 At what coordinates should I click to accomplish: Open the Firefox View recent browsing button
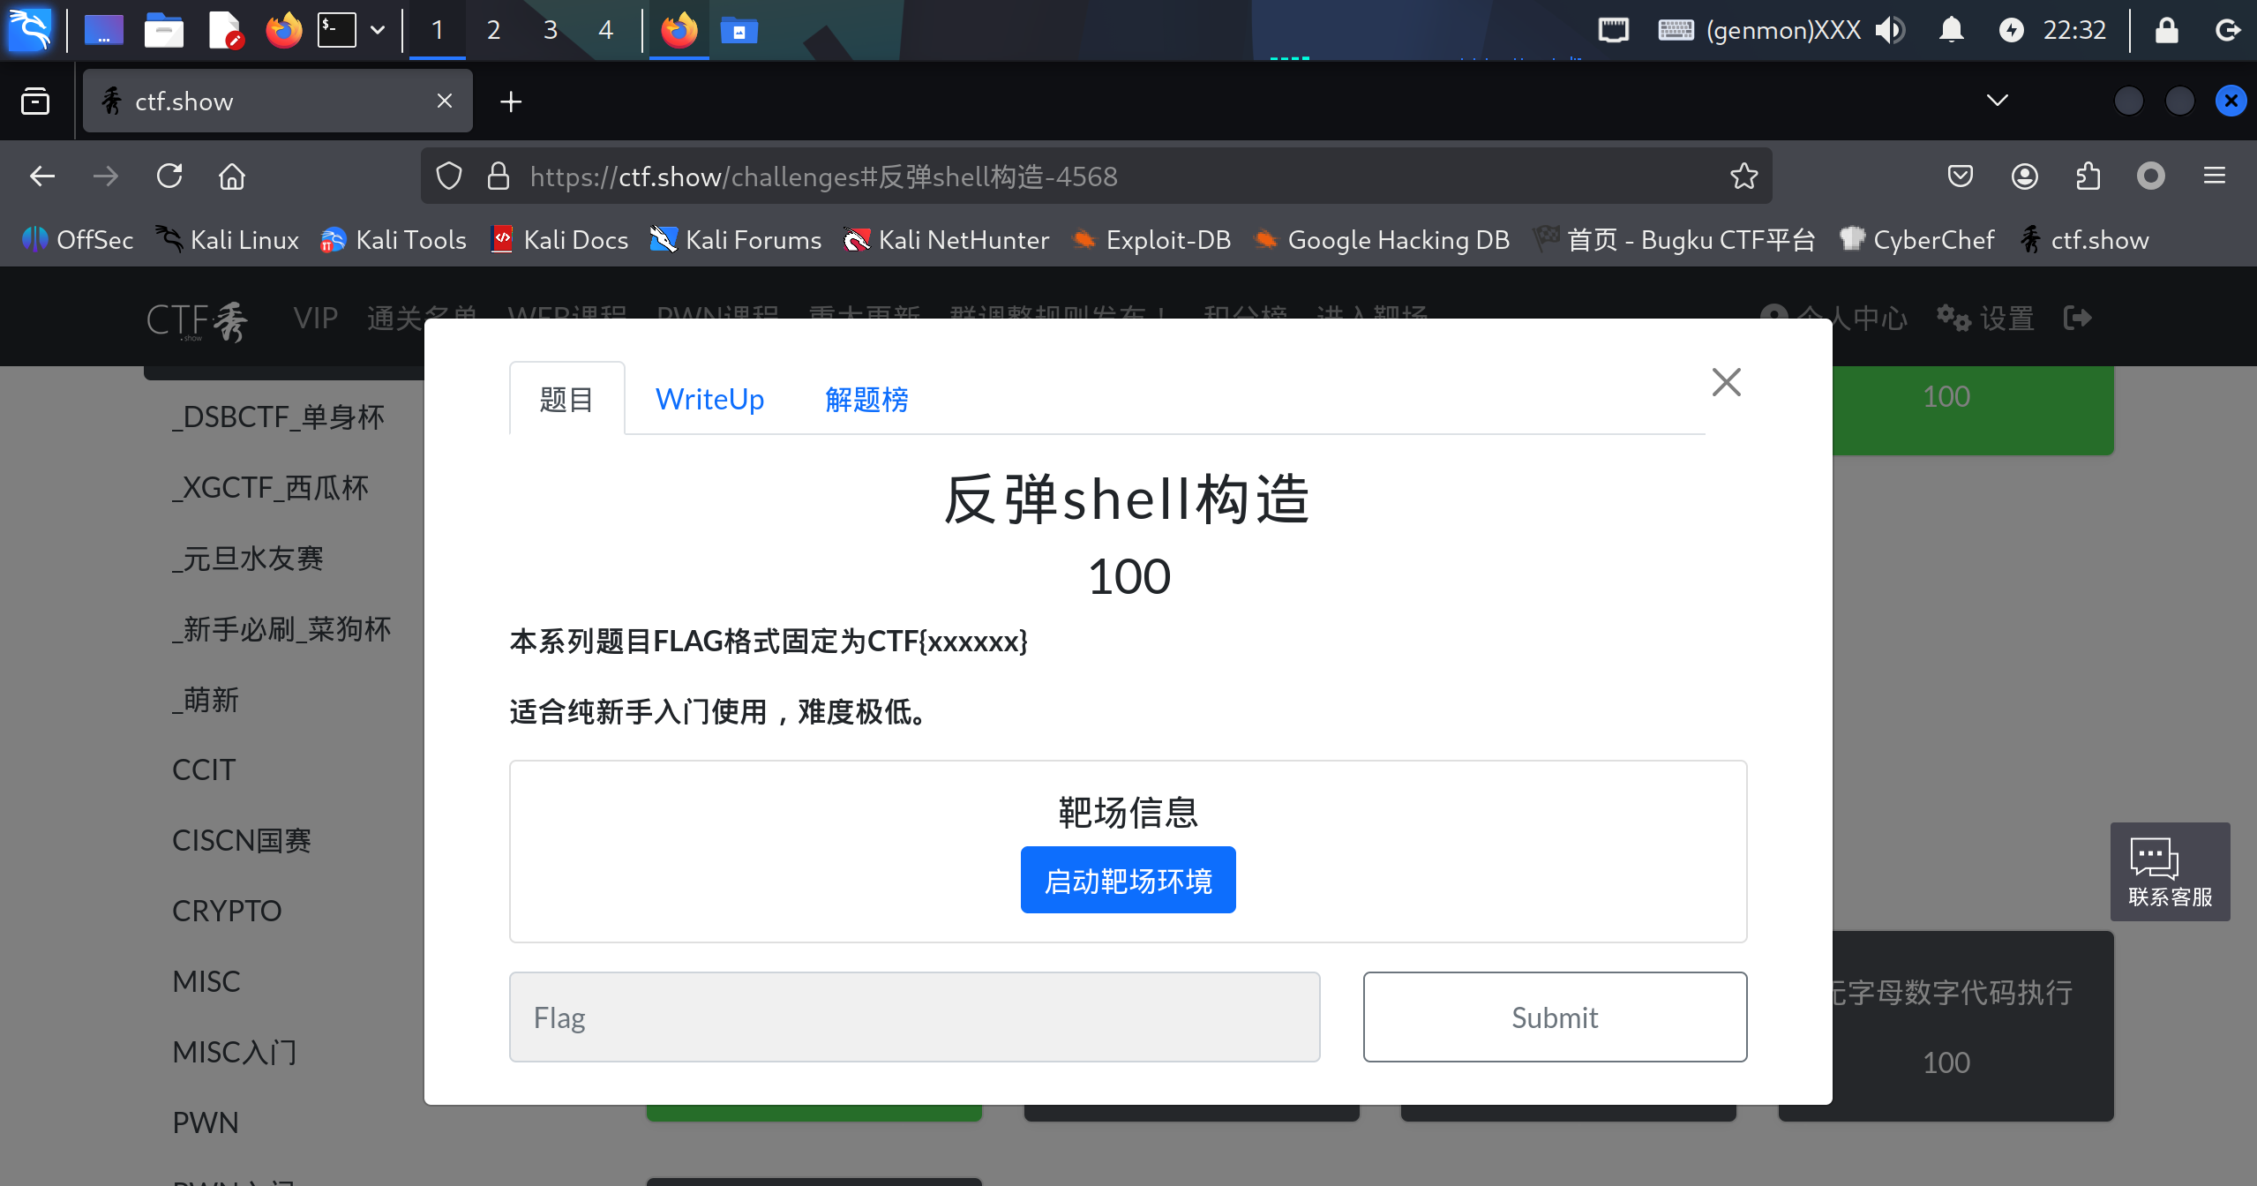tap(35, 101)
